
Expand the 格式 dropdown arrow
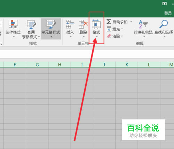[x=97, y=37]
